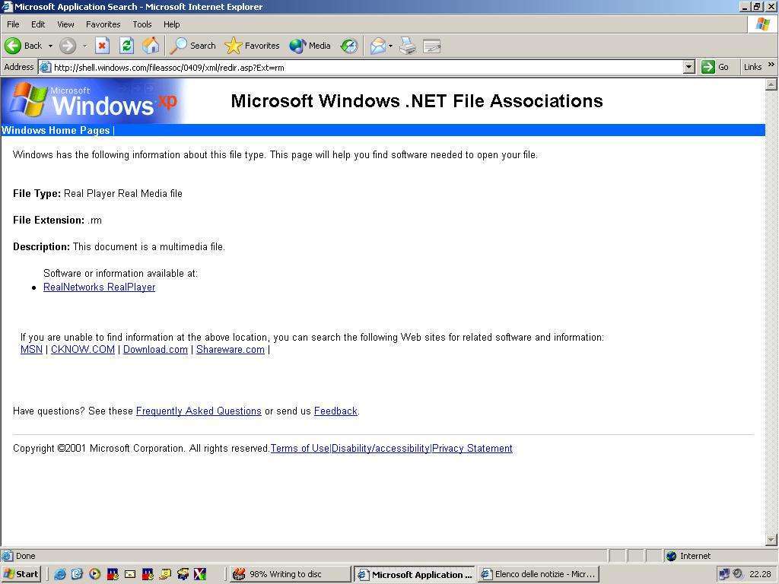The width and height of the screenshot is (779, 584).
Task: Go to the Home page icon
Action: [x=151, y=46]
